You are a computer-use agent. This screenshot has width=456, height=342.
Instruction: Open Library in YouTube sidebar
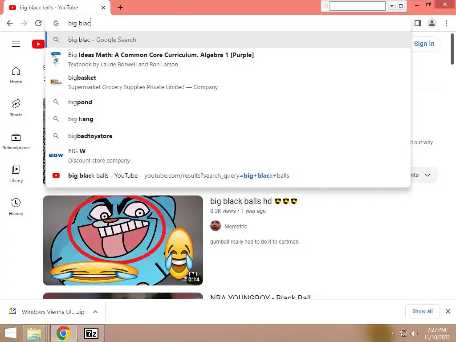(x=16, y=174)
